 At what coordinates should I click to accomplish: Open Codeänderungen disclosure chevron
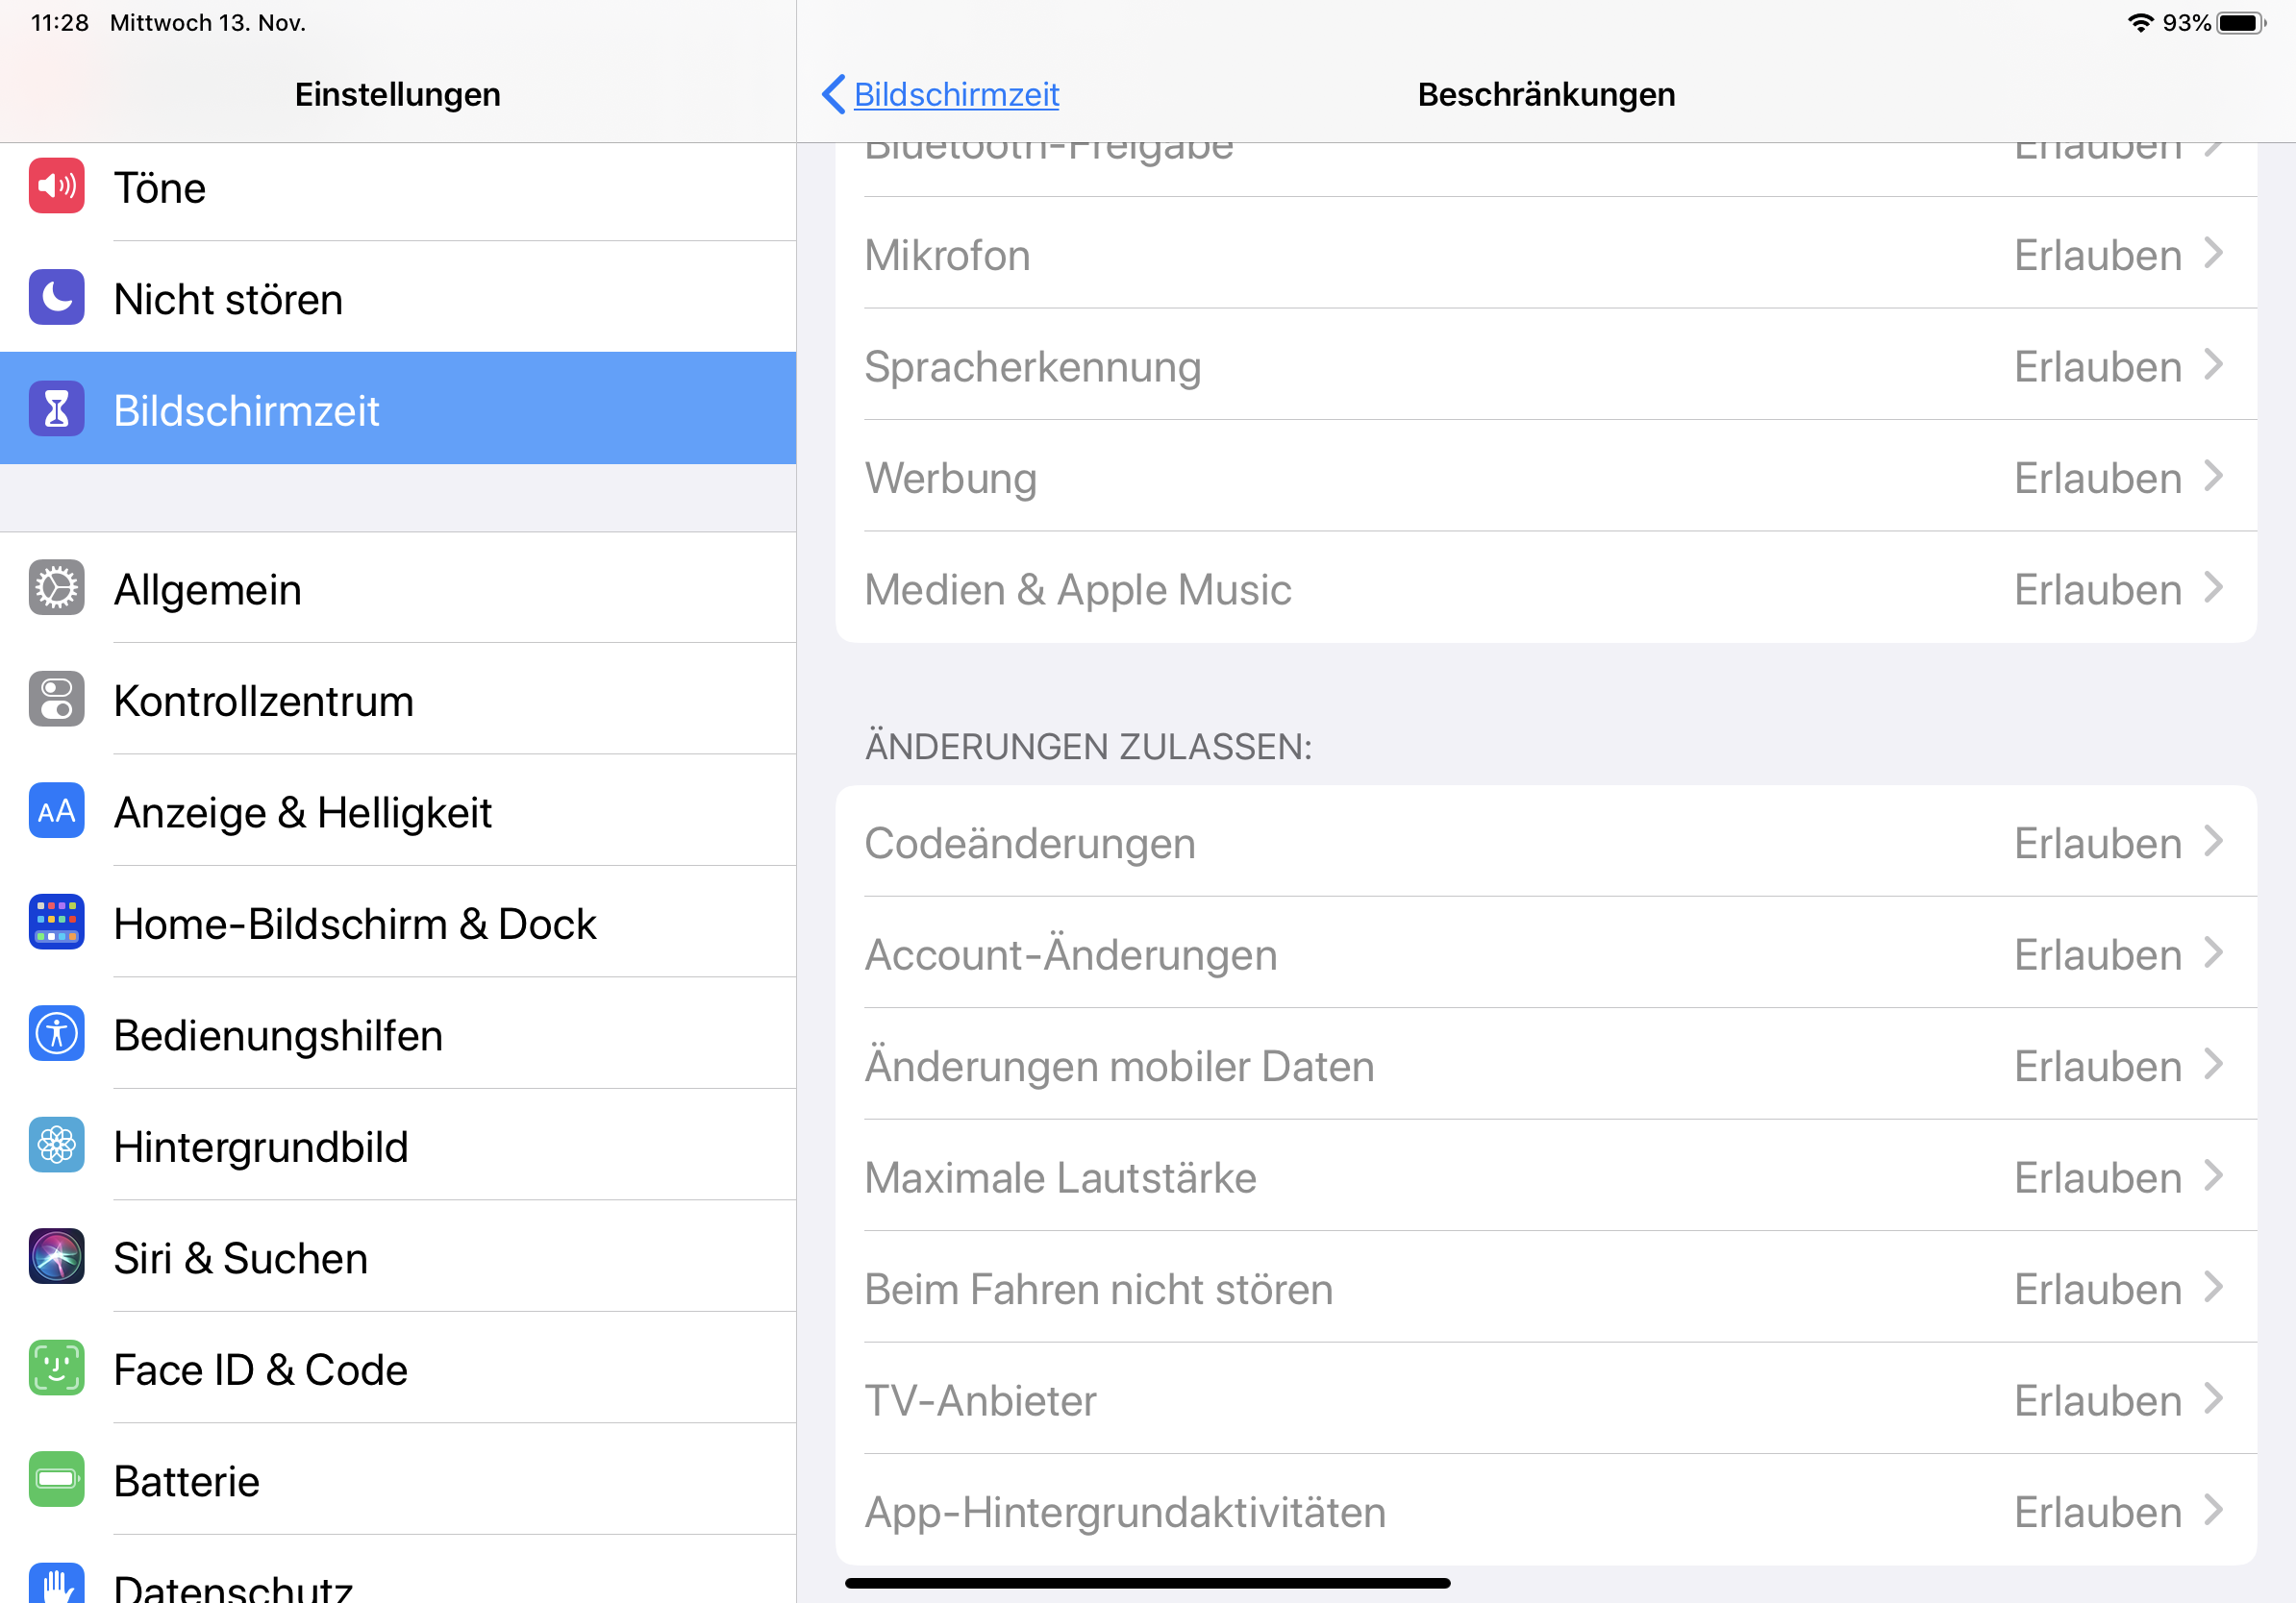pyautogui.click(x=2213, y=843)
